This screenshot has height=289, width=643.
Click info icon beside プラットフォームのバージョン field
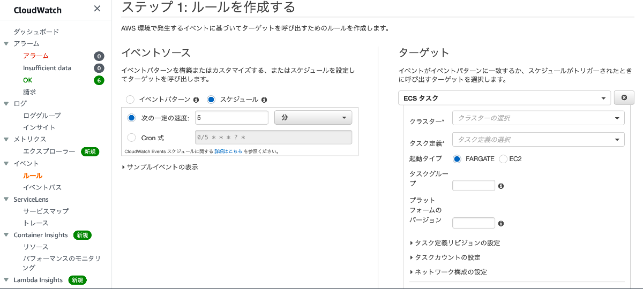coord(501,224)
